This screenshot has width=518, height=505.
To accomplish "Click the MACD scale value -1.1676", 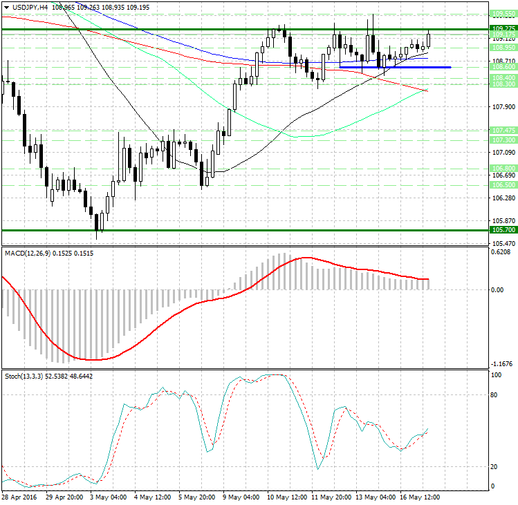I will 501,364.
